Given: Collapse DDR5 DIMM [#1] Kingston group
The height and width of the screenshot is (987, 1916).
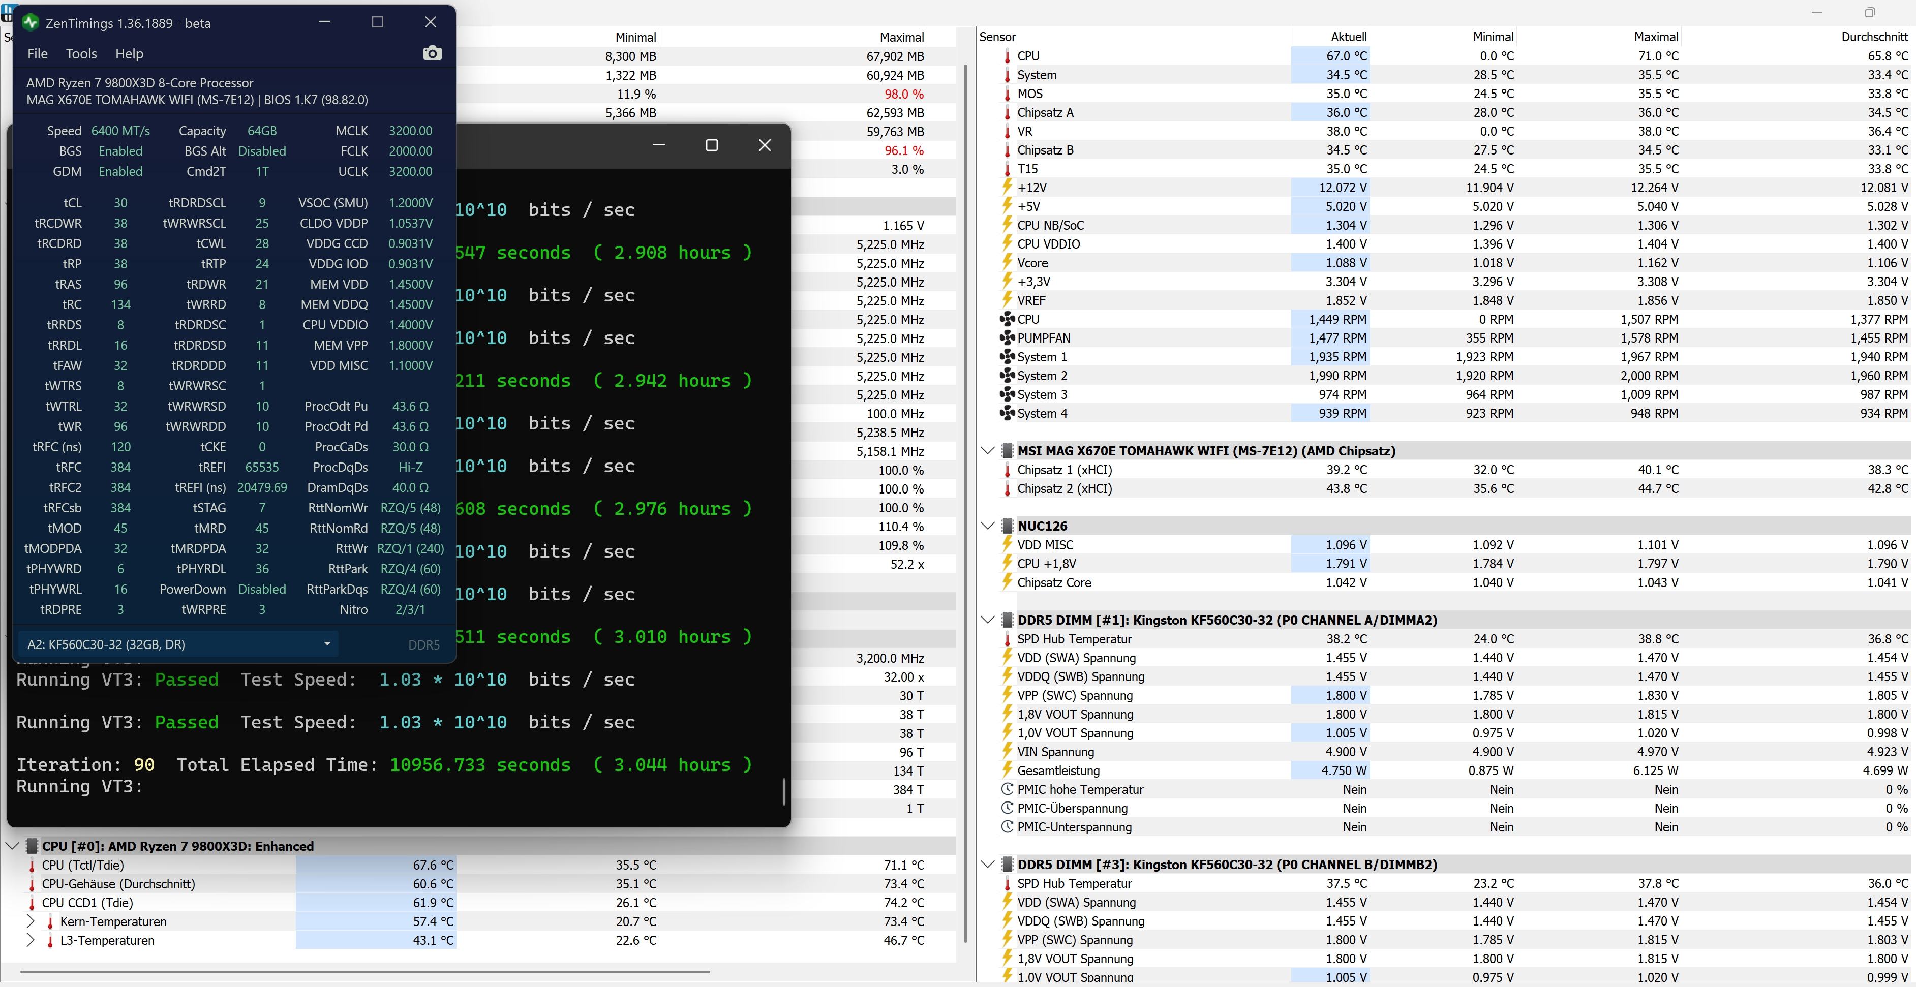Looking at the screenshot, I should (x=988, y=620).
